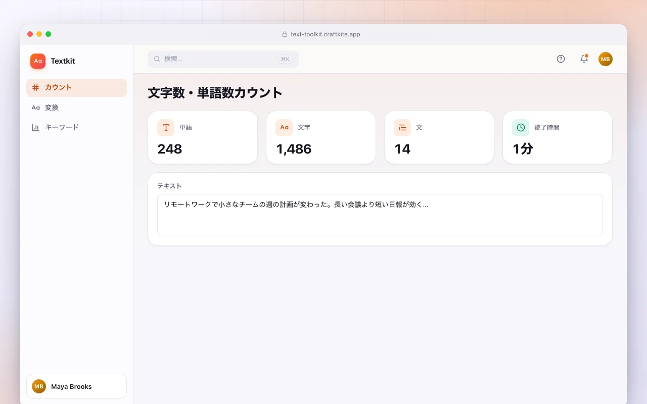Open notifications bell icon
This screenshot has height=404, width=647.
click(x=584, y=59)
